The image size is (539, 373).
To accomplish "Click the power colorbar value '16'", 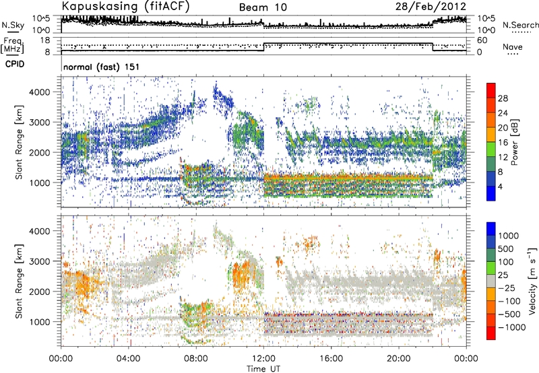I will (503, 143).
